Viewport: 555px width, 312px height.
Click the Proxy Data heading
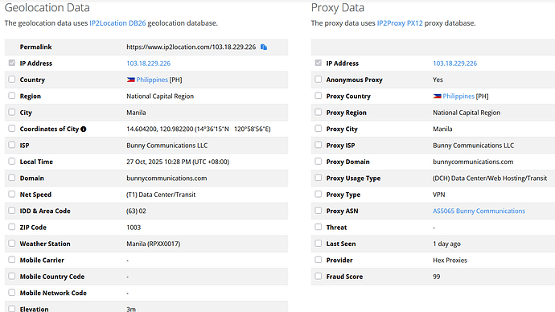coord(338,8)
